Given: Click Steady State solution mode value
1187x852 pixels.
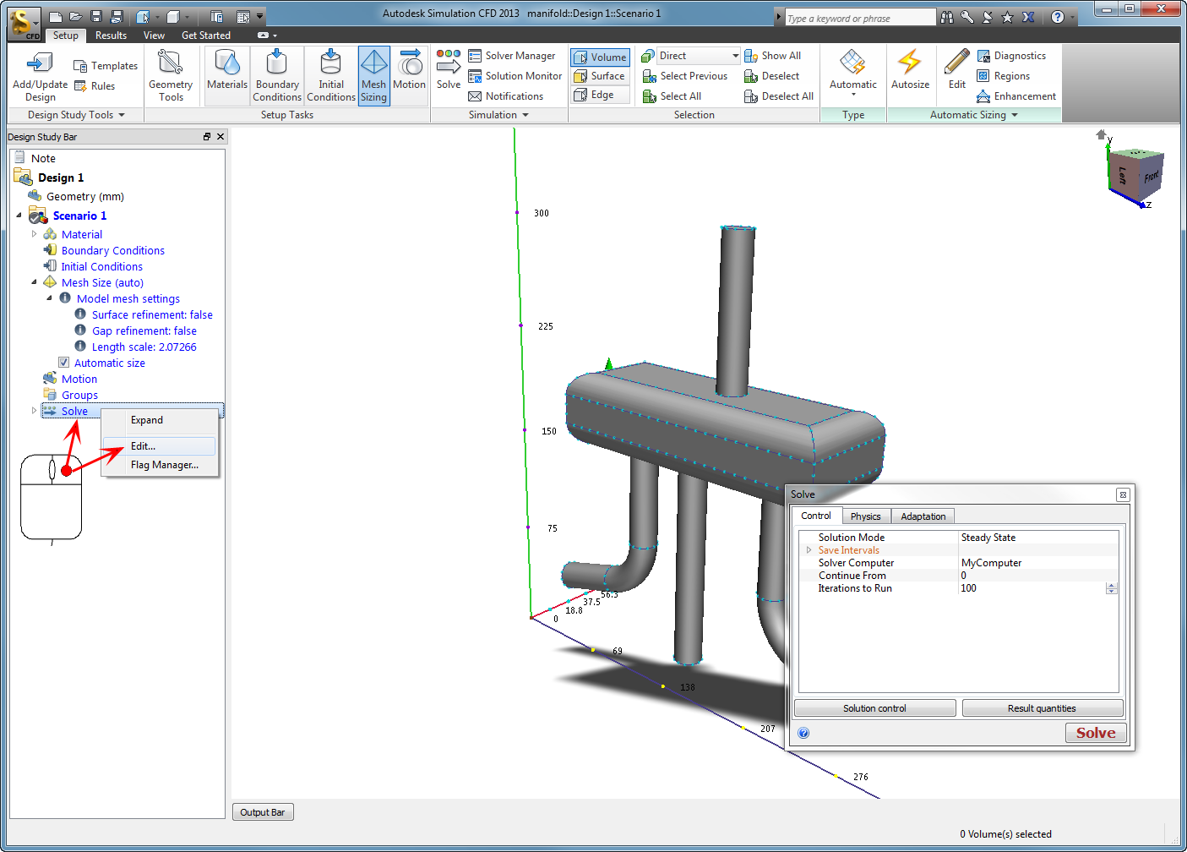Looking at the screenshot, I should tap(988, 538).
